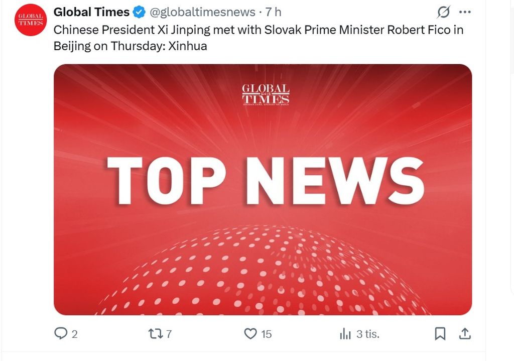
Task: Click the Grok explain post icon
Action: click(x=443, y=12)
